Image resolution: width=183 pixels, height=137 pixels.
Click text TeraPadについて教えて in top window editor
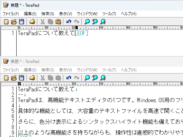point(46,33)
